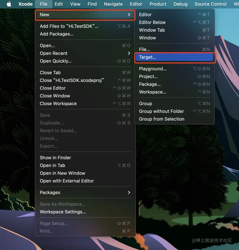Select Window in New submenu
Image resolution: width=239 pixels, height=250 pixels.
click(x=174, y=38)
